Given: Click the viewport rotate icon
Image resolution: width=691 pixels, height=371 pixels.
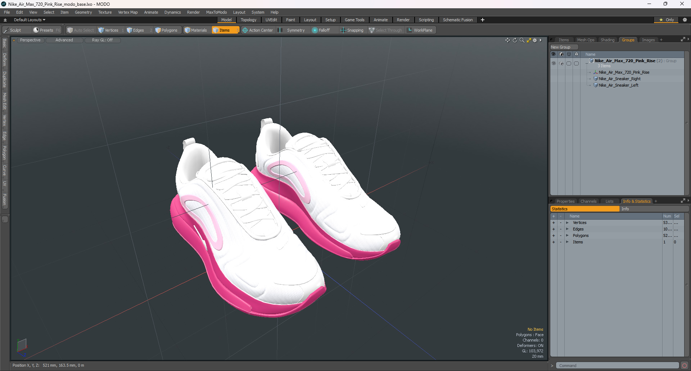Looking at the screenshot, I should [x=515, y=40].
